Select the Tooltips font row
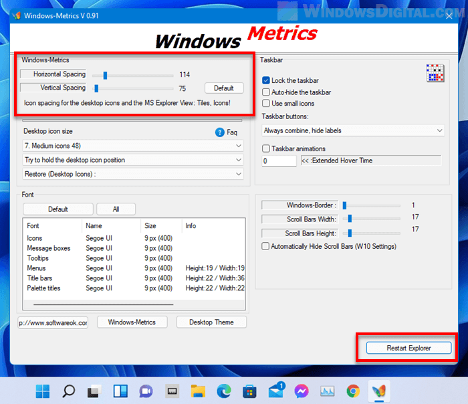468x404 pixels. coord(134,258)
